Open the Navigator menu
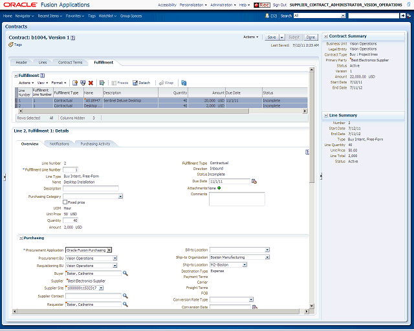The height and width of the screenshot is (331, 414). tap(25, 16)
